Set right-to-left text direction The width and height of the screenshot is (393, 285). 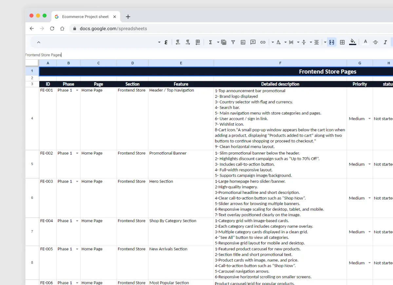tap(188, 42)
